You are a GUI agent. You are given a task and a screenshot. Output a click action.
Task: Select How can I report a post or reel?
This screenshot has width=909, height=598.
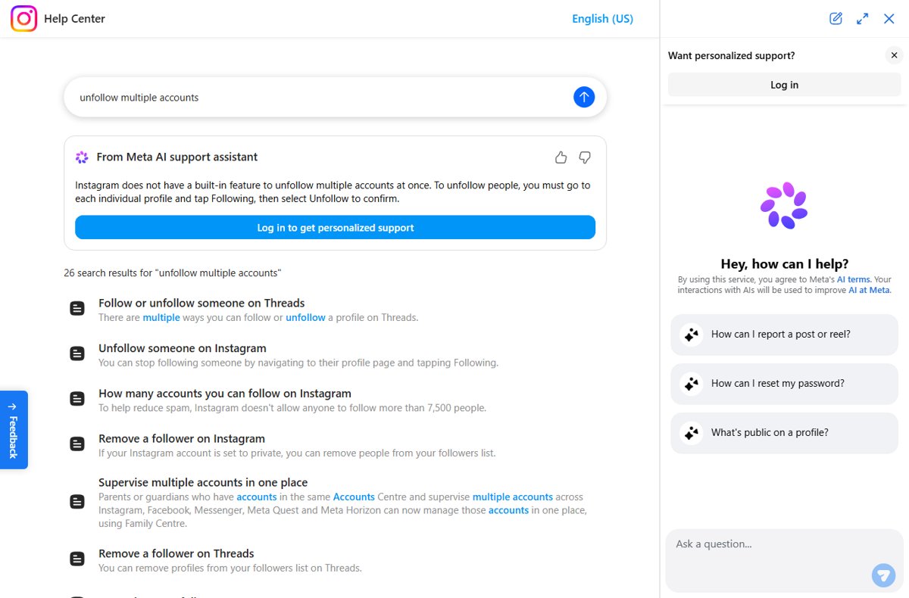point(784,335)
